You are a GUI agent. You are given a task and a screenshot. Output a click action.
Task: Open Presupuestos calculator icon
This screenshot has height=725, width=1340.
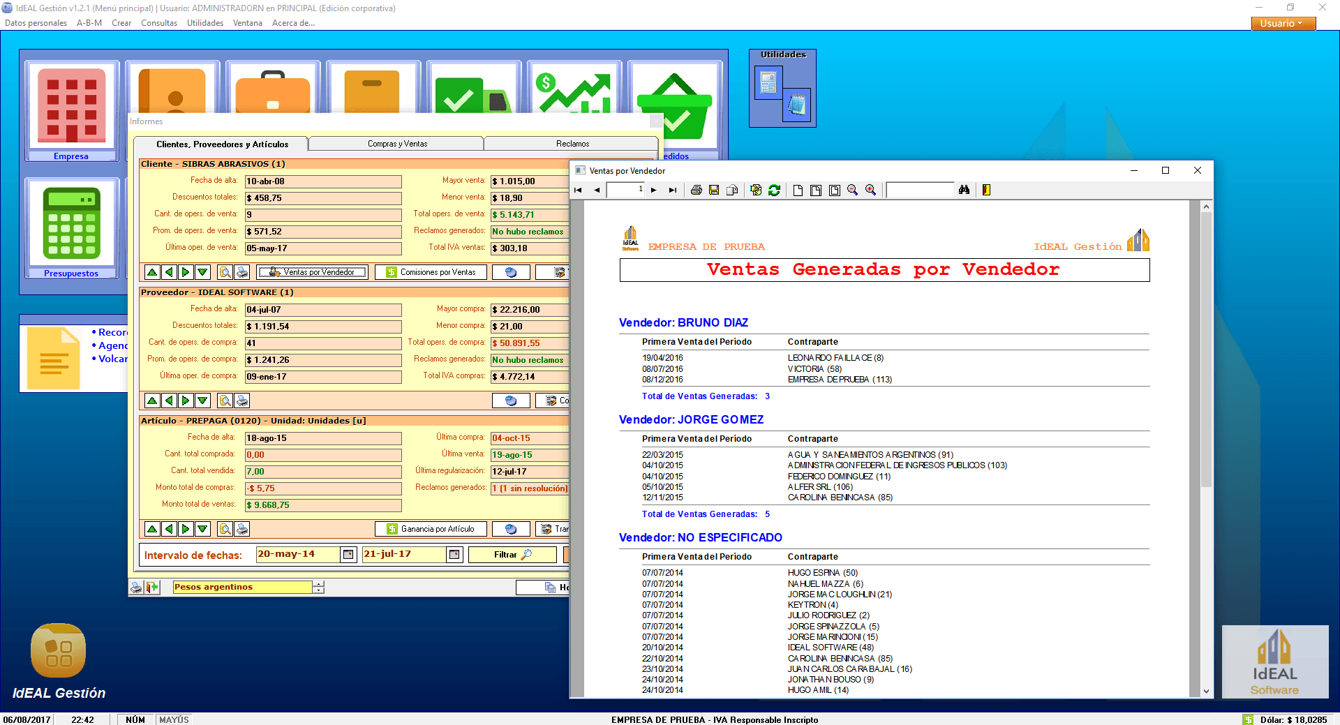71,229
